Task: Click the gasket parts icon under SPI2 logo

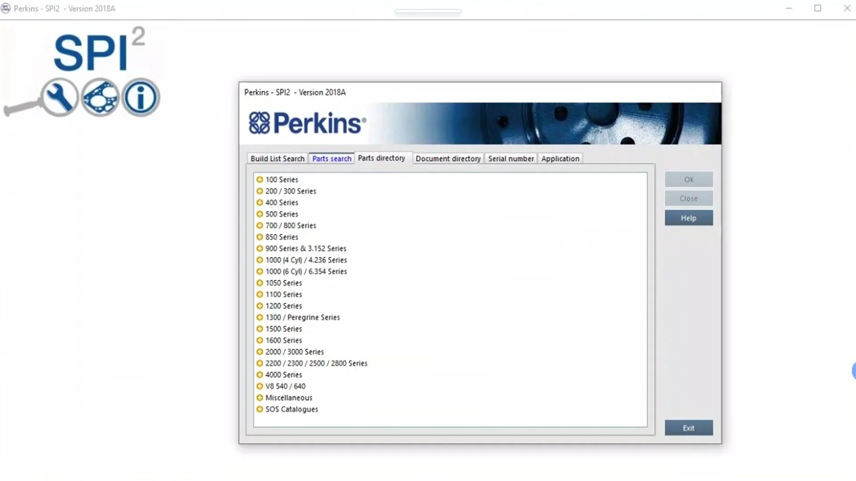Action: pyautogui.click(x=100, y=97)
